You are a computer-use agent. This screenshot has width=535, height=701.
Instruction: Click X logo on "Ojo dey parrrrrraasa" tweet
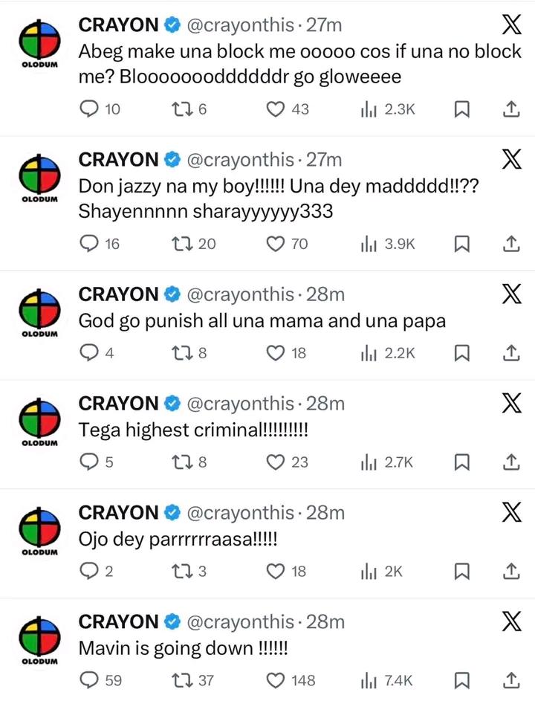(x=510, y=512)
